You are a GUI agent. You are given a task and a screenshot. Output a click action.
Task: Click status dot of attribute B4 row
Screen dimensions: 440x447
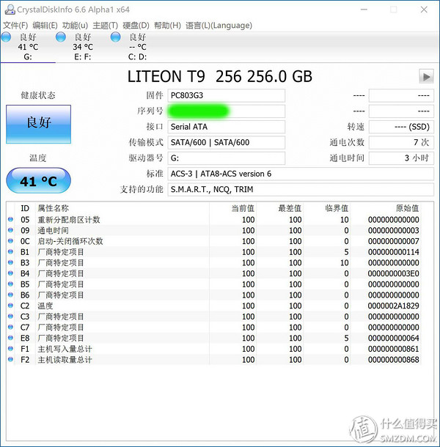[10, 273]
